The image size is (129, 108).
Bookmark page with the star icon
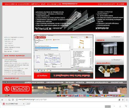coord(123,100)
